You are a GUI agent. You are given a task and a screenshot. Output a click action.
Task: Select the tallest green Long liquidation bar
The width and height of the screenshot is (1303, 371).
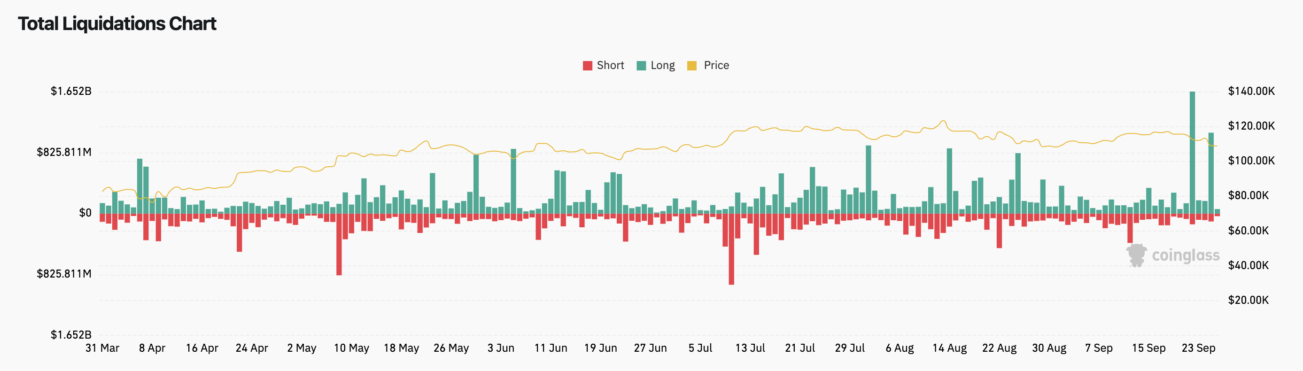click(x=1192, y=152)
